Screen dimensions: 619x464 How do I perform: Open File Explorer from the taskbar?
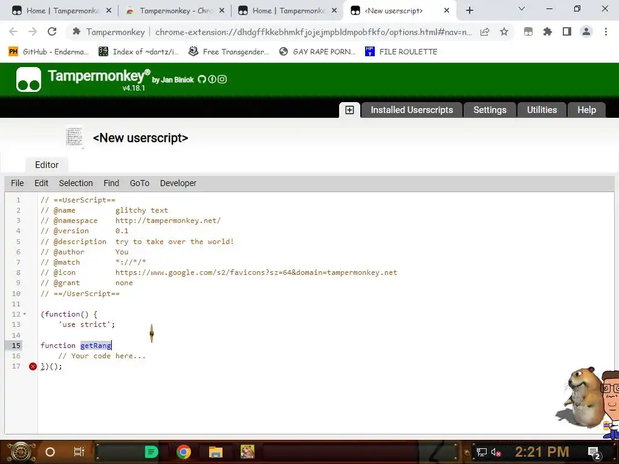(216, 452)
